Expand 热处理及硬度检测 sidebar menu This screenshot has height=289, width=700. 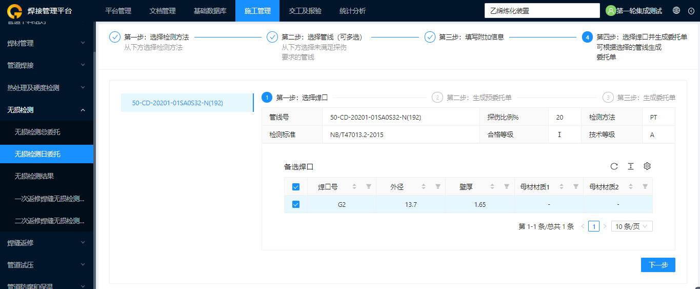click(47, 88)
